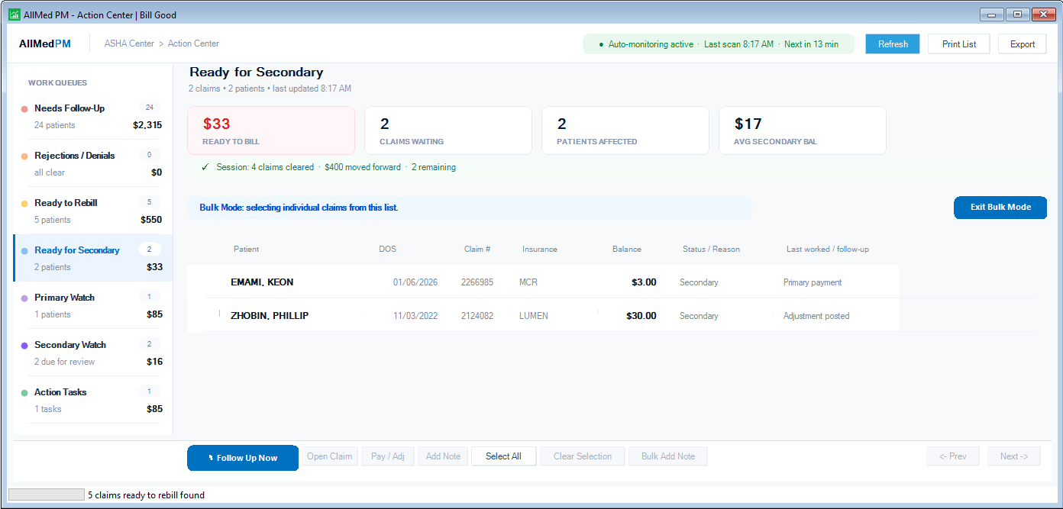The height and width of the screenshot is (509, 1063).
Task: Click the 24 count badge on Needs Follow-Up
Action: pyautogui.click(x=150, y=108)
